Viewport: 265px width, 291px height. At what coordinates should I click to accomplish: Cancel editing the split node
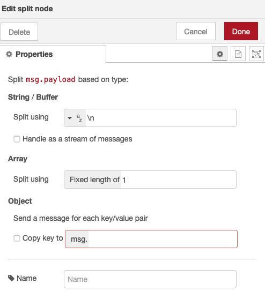[196, 31]
